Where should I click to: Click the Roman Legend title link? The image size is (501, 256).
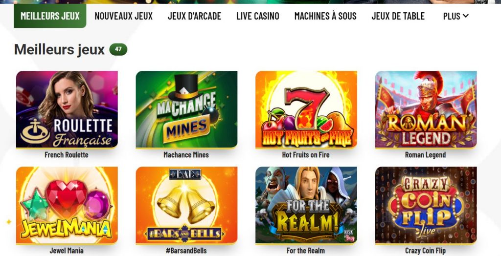[x=425, y=155]
